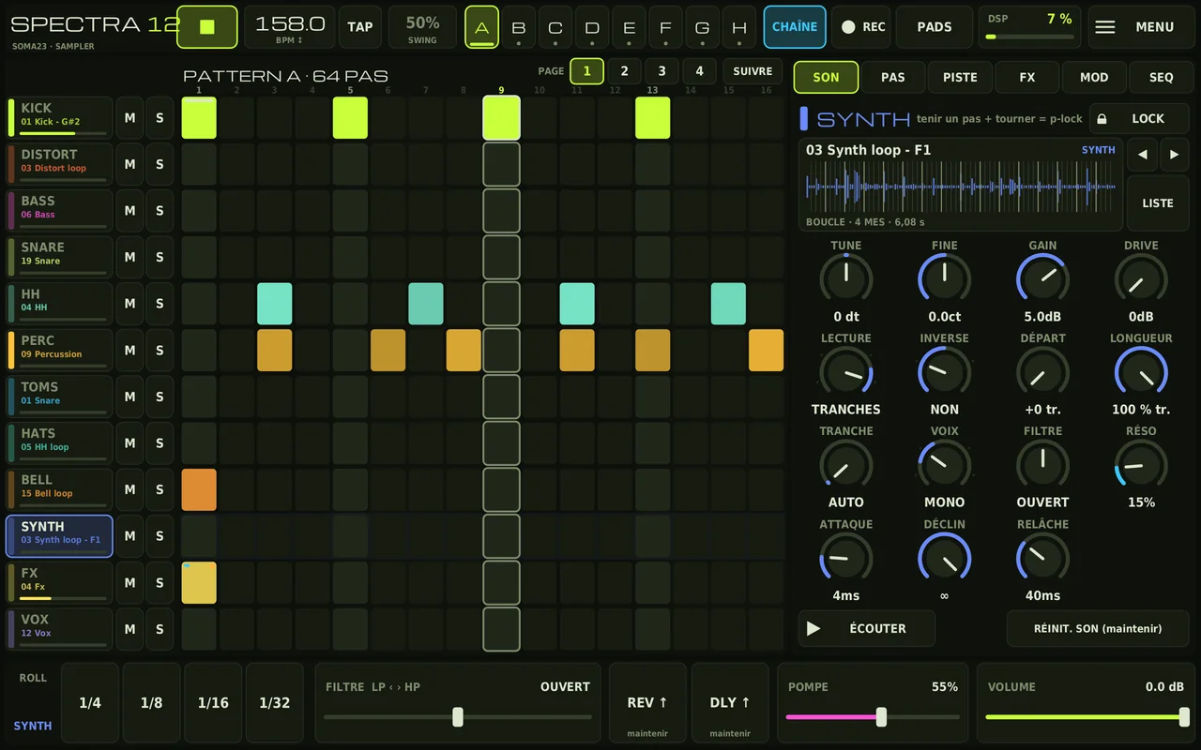Switch to the FX tab
Image resolution: width=1201 pixels, height=750 pixels.
click(x=1027, y=77)
